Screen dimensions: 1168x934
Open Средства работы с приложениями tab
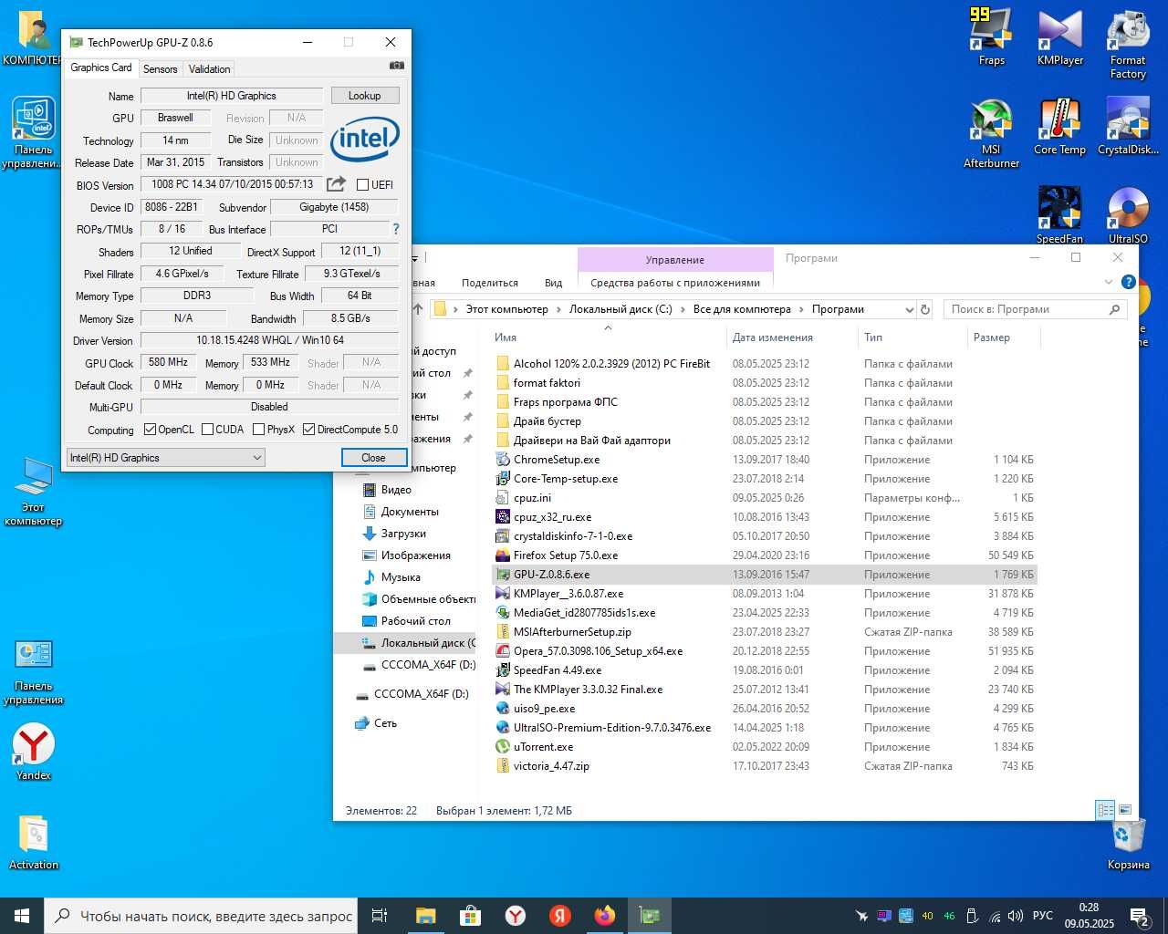tap(675, 283)
